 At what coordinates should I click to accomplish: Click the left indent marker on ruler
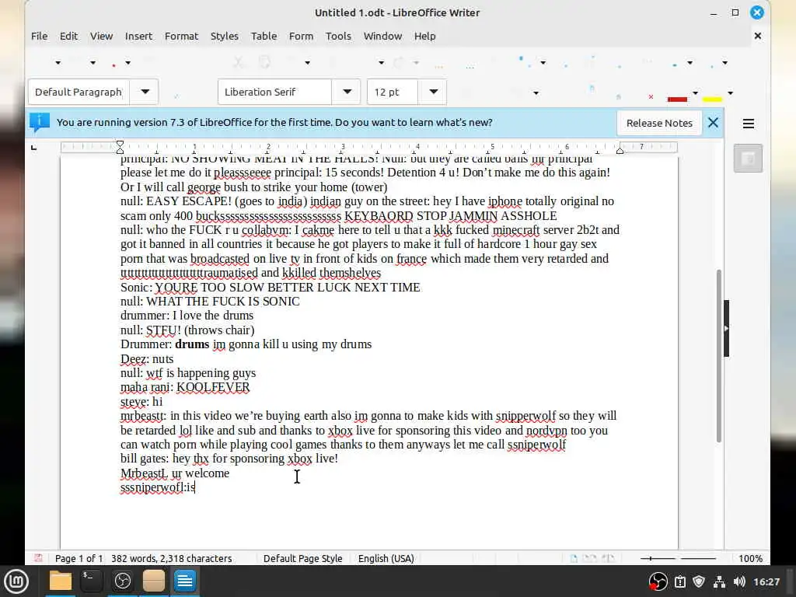point(120,147)
